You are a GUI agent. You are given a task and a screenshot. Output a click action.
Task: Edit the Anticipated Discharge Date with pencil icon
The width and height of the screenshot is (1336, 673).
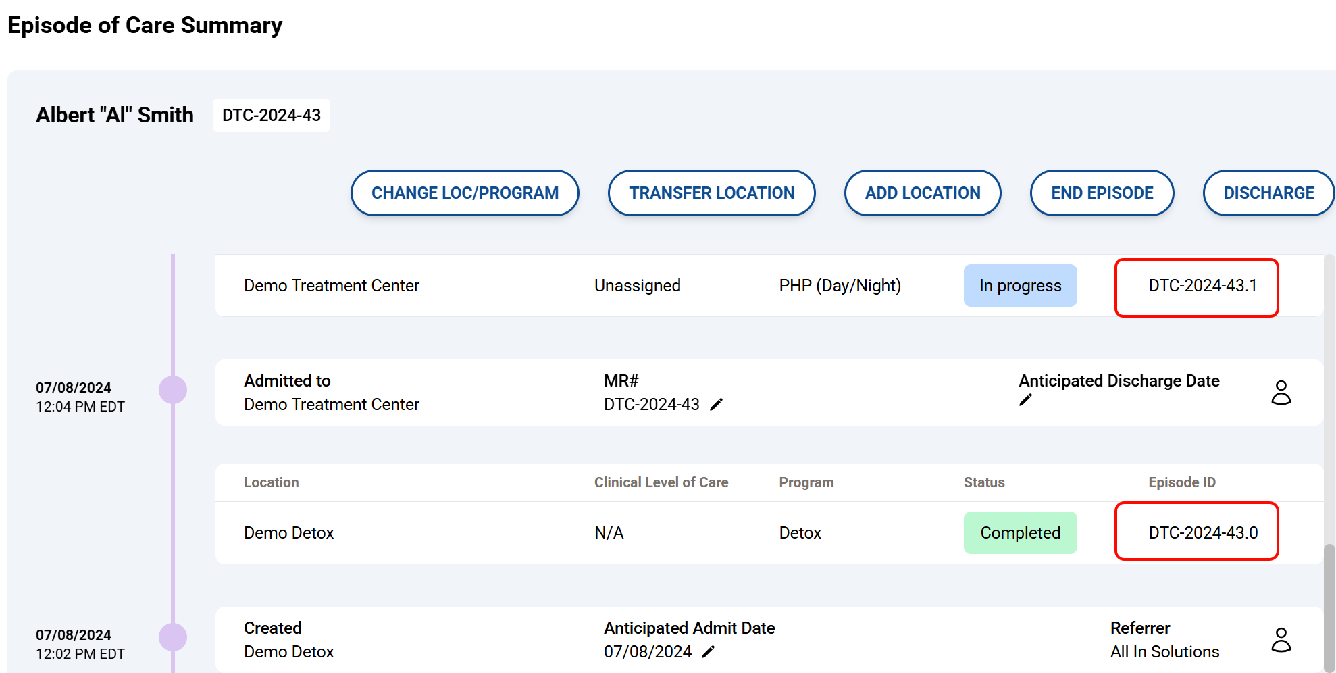coord(1025,400)
